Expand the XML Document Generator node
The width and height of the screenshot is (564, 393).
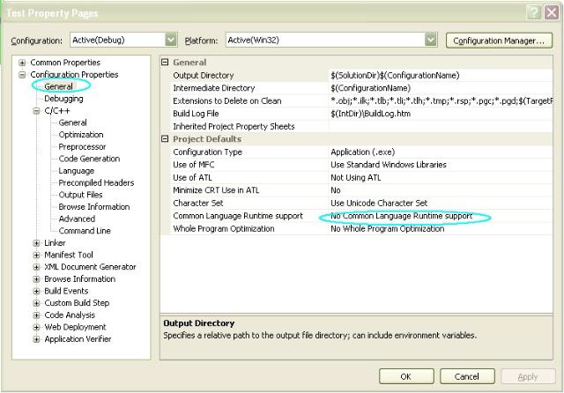36,267
